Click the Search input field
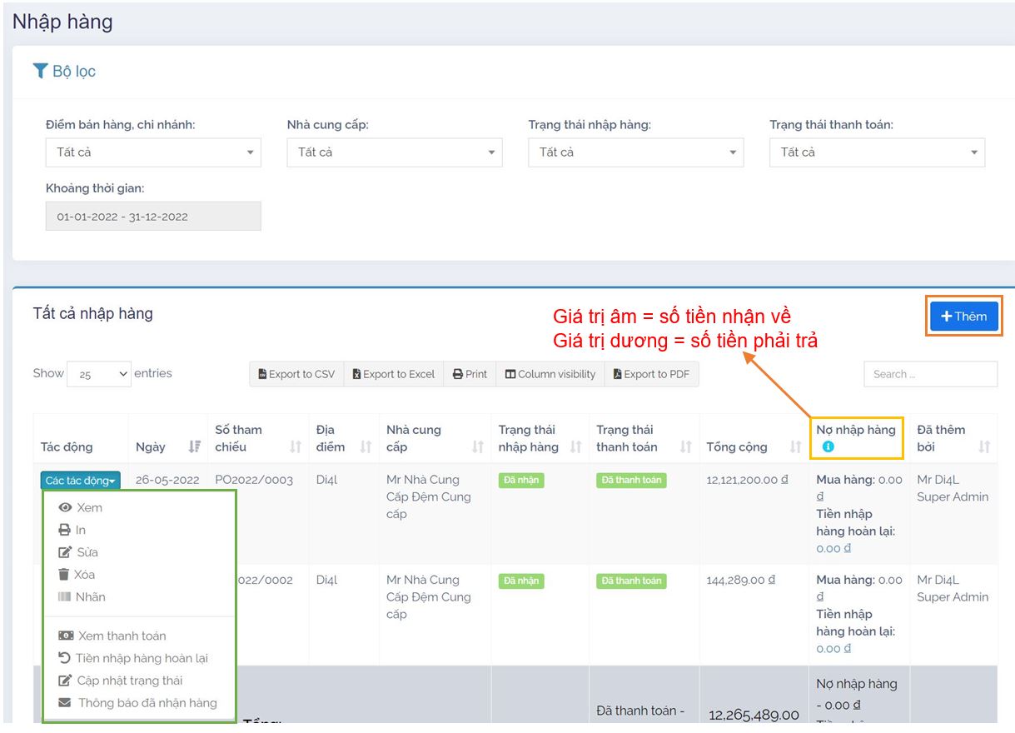 coord(930,375)
